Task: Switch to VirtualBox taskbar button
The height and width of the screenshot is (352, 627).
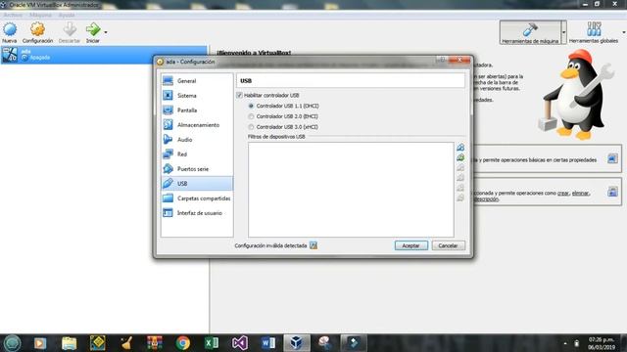Action: (x=296, y=343)
